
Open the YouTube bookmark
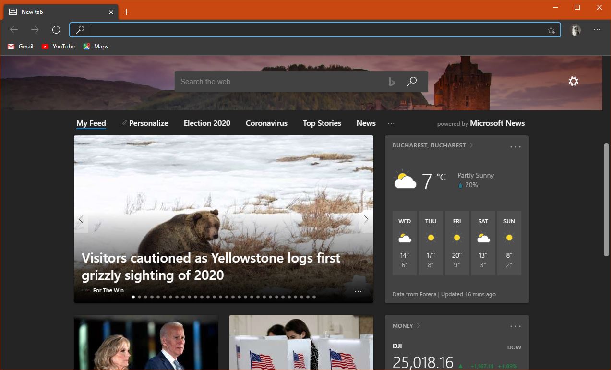click(58, 47)
